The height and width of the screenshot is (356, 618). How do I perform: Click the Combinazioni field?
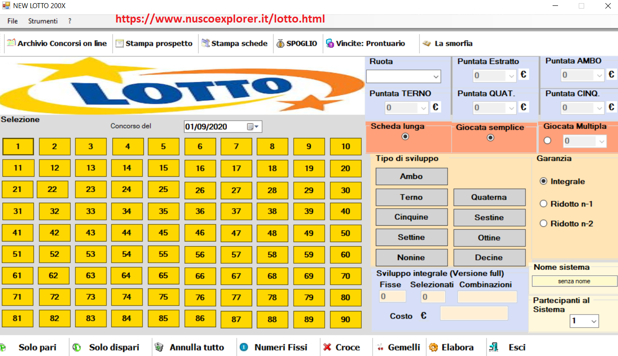tap(487, 297)
